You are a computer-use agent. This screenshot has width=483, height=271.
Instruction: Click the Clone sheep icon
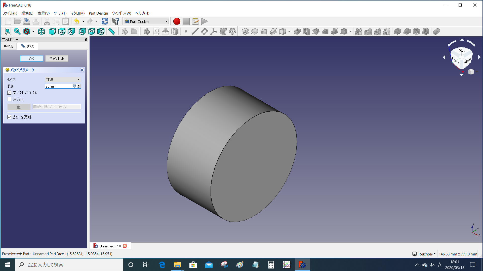pos(232,31)
